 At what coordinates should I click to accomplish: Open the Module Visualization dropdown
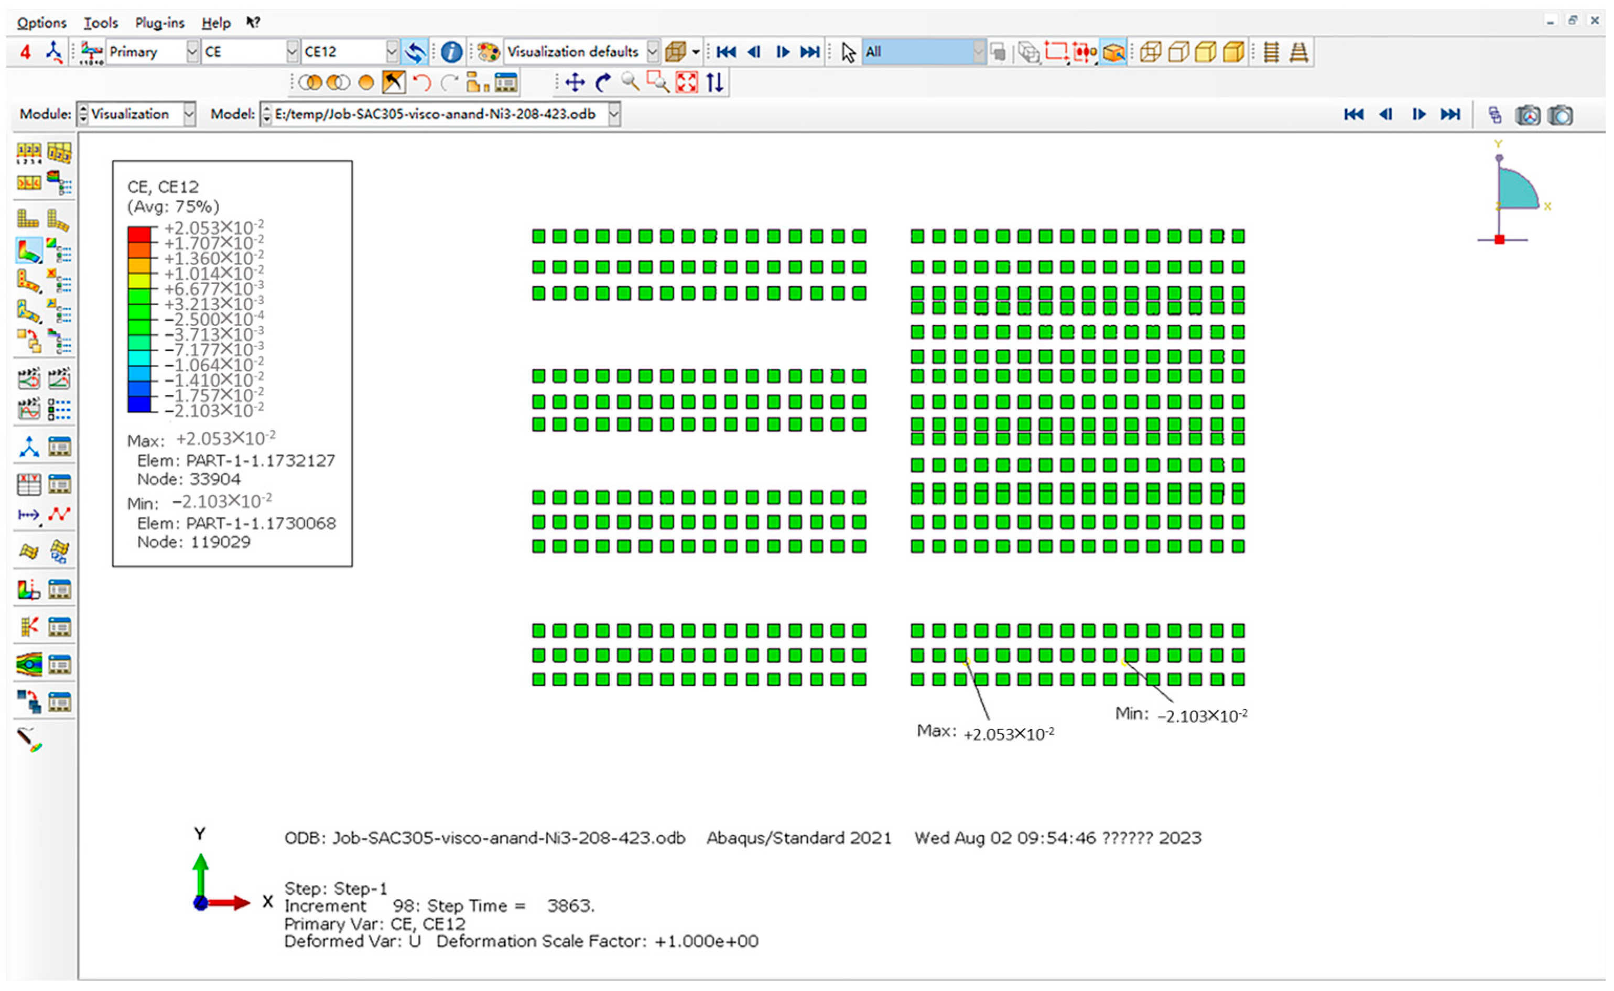pyautogui.click(x=189, y=114)
